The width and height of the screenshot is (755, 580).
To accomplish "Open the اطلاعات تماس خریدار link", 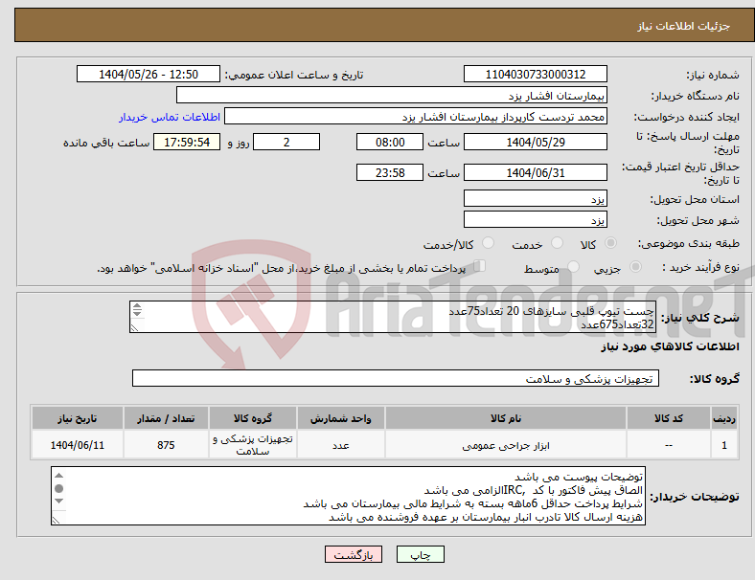I will (x=170, y=117).
